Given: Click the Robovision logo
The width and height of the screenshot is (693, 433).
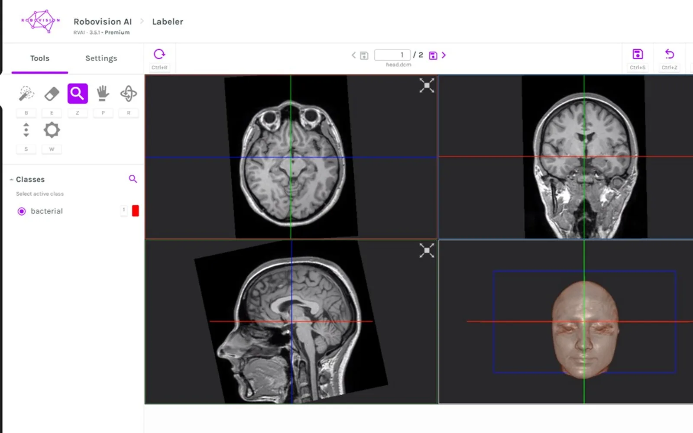Looking at the screenshot, I should 41,21.
